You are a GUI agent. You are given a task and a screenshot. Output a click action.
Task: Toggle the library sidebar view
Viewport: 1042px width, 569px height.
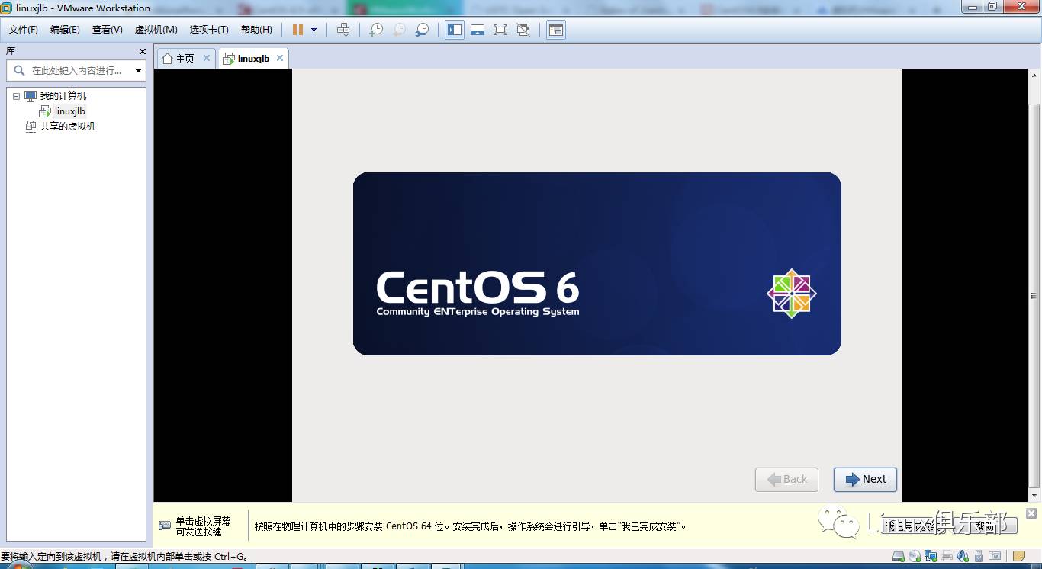tap(455, 30)
